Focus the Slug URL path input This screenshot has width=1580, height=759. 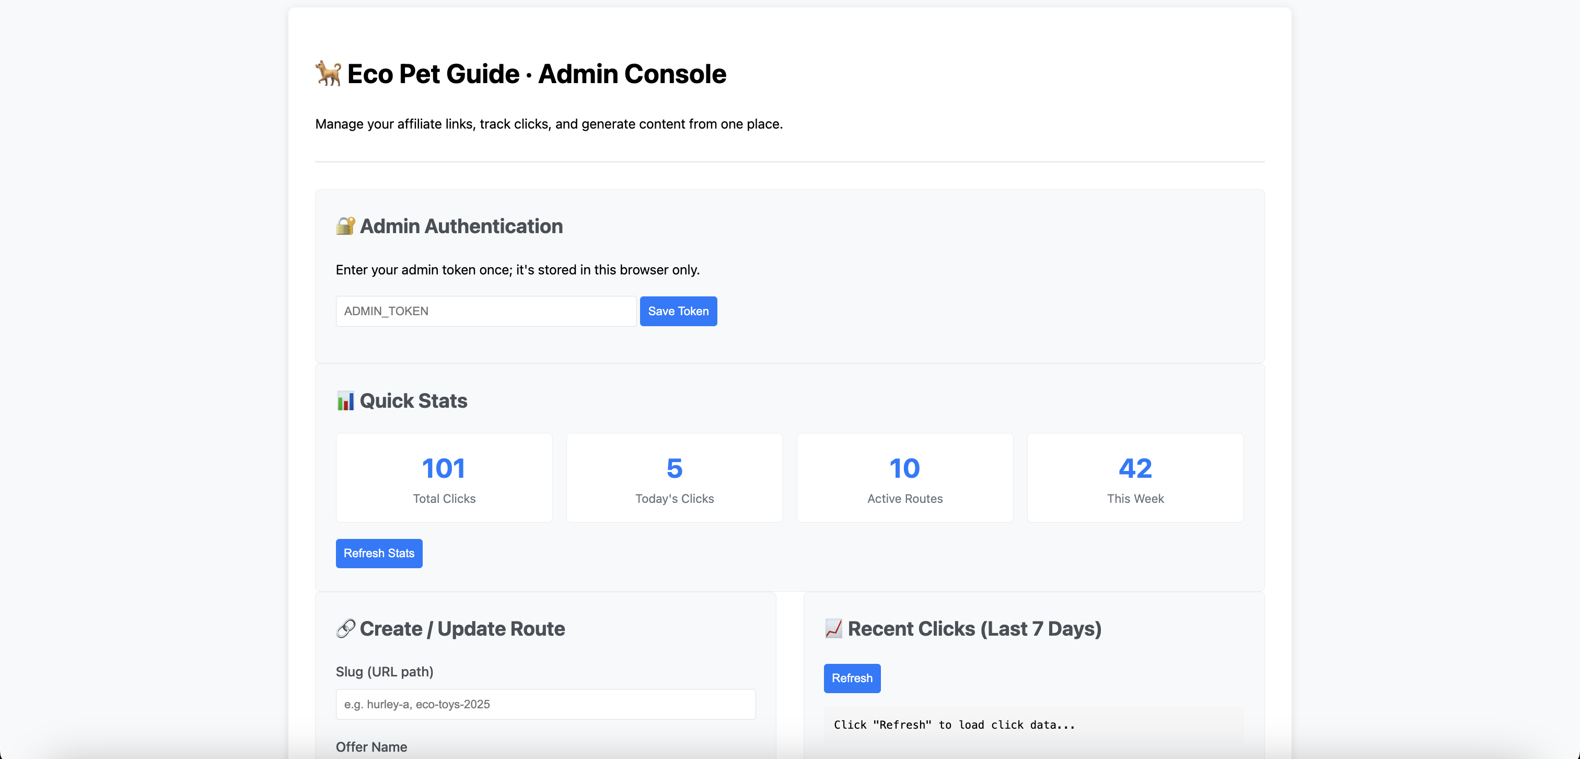[x=545, y=704]
